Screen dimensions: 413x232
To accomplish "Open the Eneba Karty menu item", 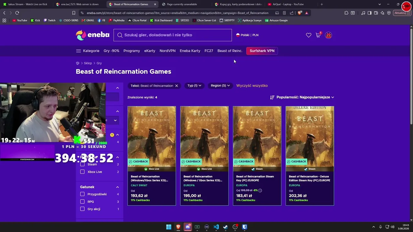I will [x=190, y=51].
